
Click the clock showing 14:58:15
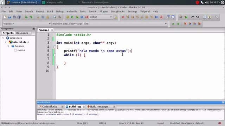click(x=215, y=2)
